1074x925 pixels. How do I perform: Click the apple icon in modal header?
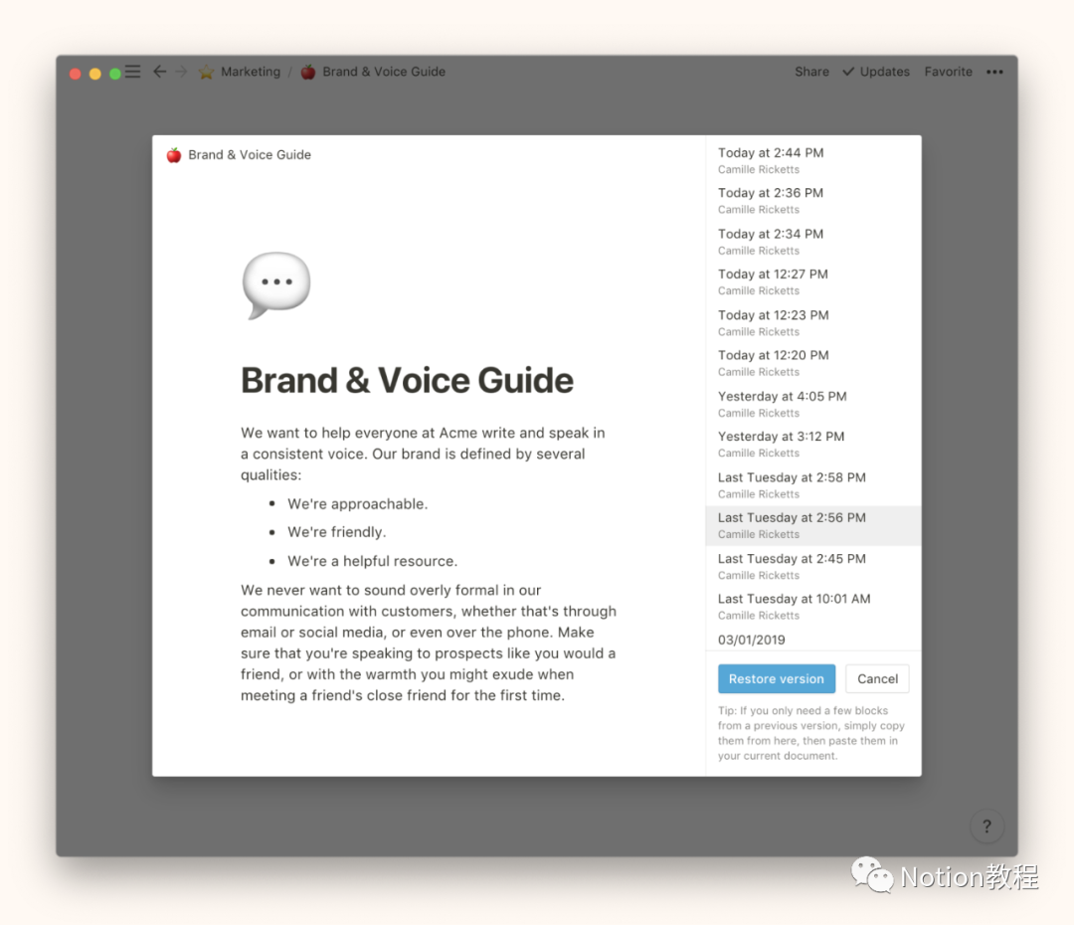point(174,155)
